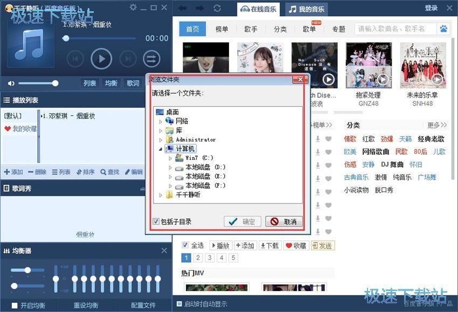The image size is (458, 312).
Task: Close the 均衡器 equalizer panel
Action: [x=164, y=251]
